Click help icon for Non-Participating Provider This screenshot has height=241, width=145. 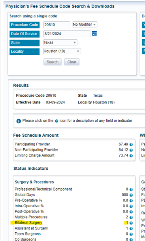(x=131, y=150)
